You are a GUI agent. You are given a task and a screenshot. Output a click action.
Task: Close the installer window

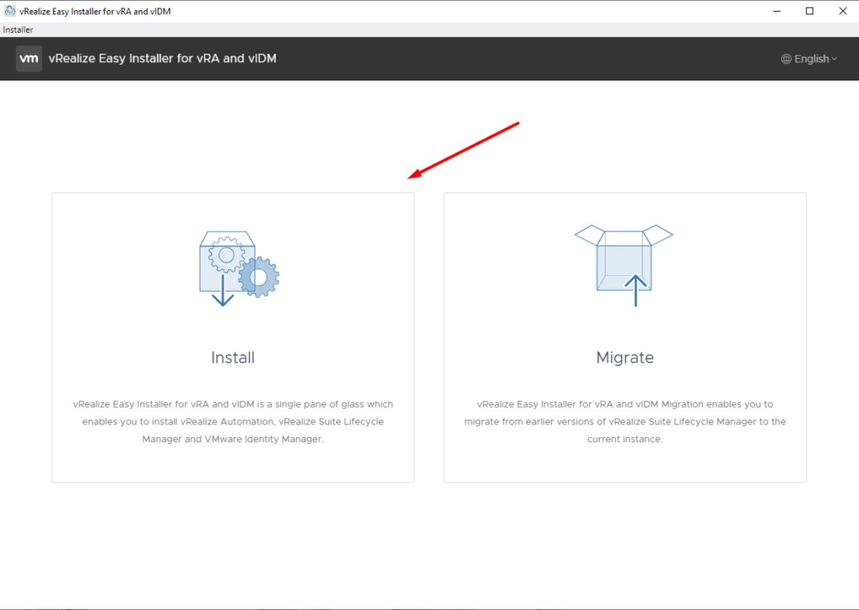[x=842, y=11]
